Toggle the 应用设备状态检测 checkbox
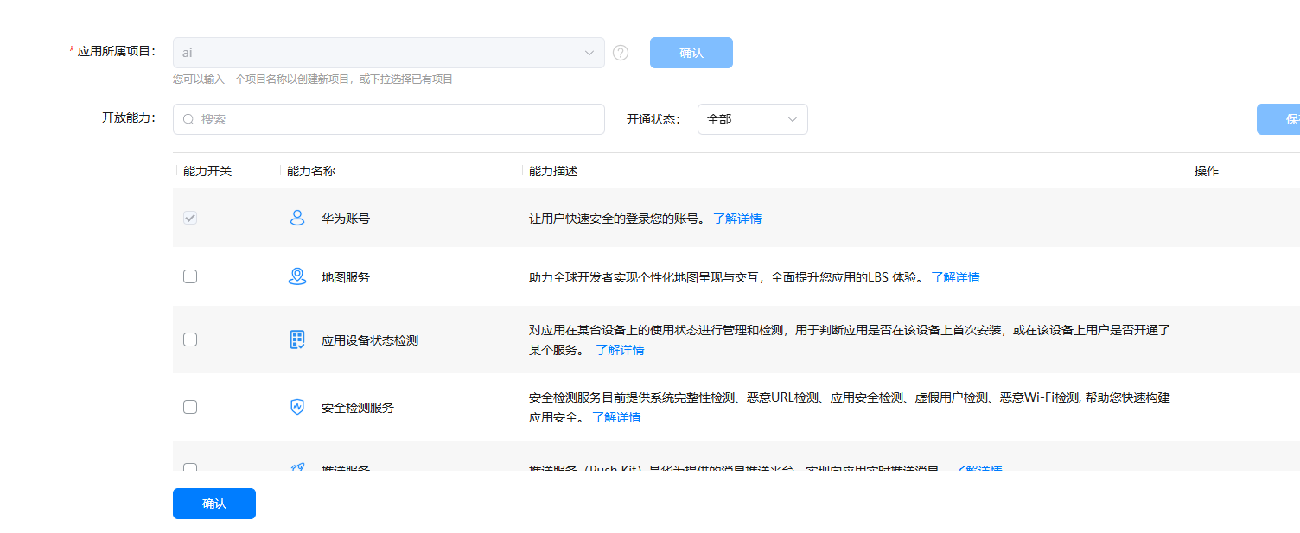The image size is (1300, 533). point(190,339)
